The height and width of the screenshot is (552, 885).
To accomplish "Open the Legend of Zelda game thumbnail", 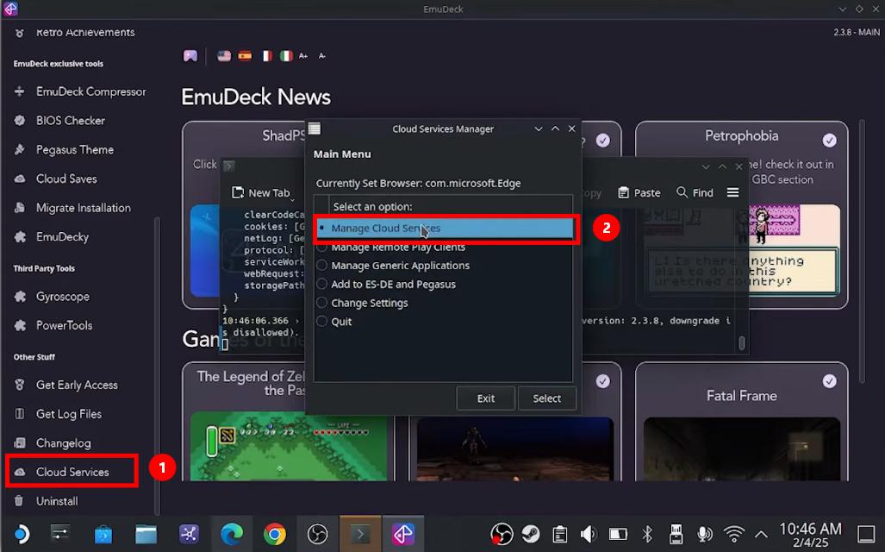I will pos(289,447).
